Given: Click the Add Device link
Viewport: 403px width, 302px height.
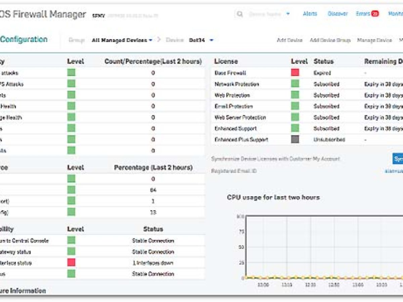Looking at the screenshot, I should 289,40.
